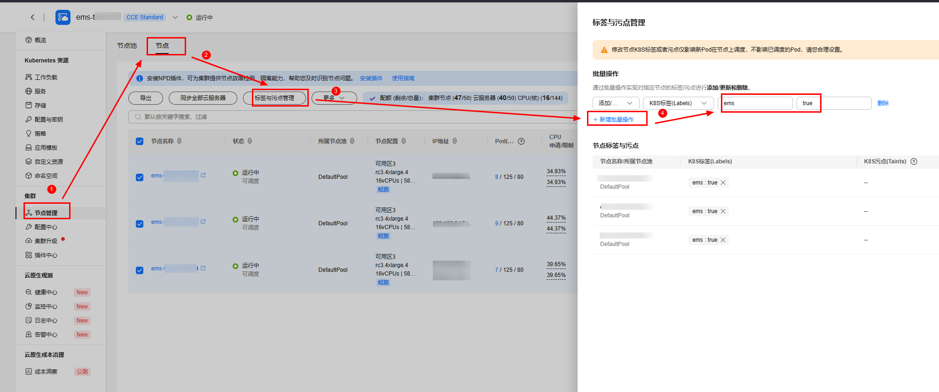Remove the ems : true label on the last listed node
This screenshot has width=939, height=392.
[x=723, y=240]
